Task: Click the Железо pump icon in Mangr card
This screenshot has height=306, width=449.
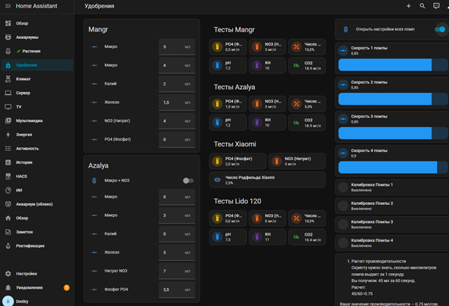Action: tap(94, 102)
